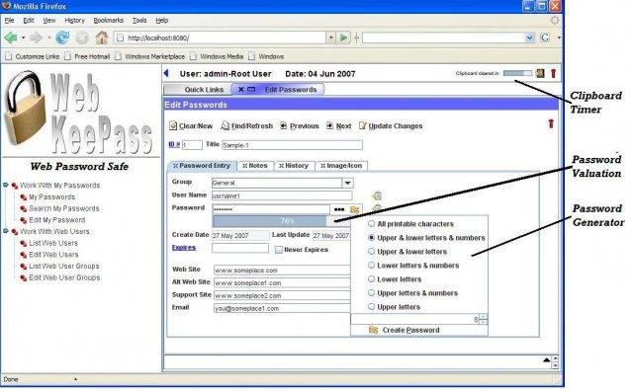Select All printable characters option
The image size is (633, 389).
point(371,224)
